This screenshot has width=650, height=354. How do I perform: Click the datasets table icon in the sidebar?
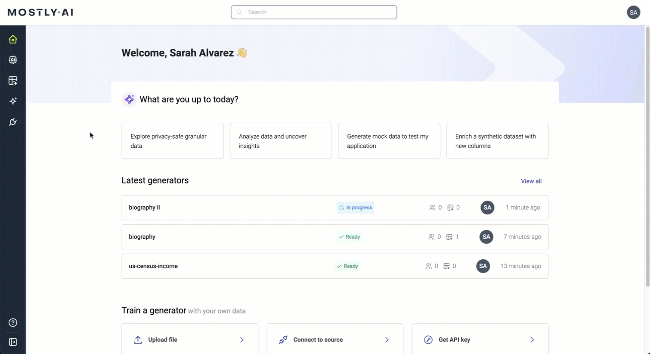13,81
